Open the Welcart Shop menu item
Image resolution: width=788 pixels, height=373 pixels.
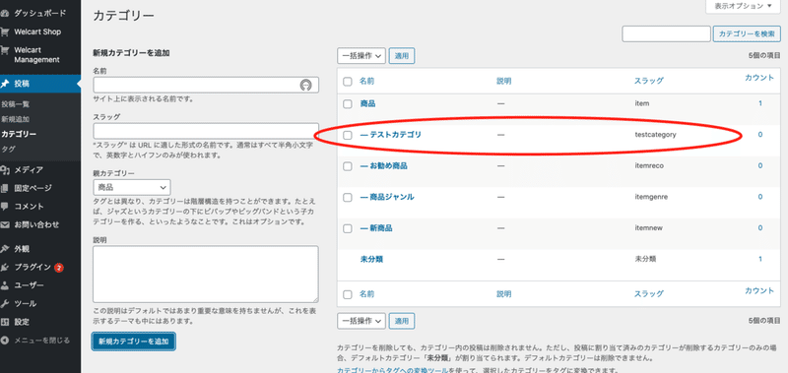pyautogui.click(x=37, y=31)
